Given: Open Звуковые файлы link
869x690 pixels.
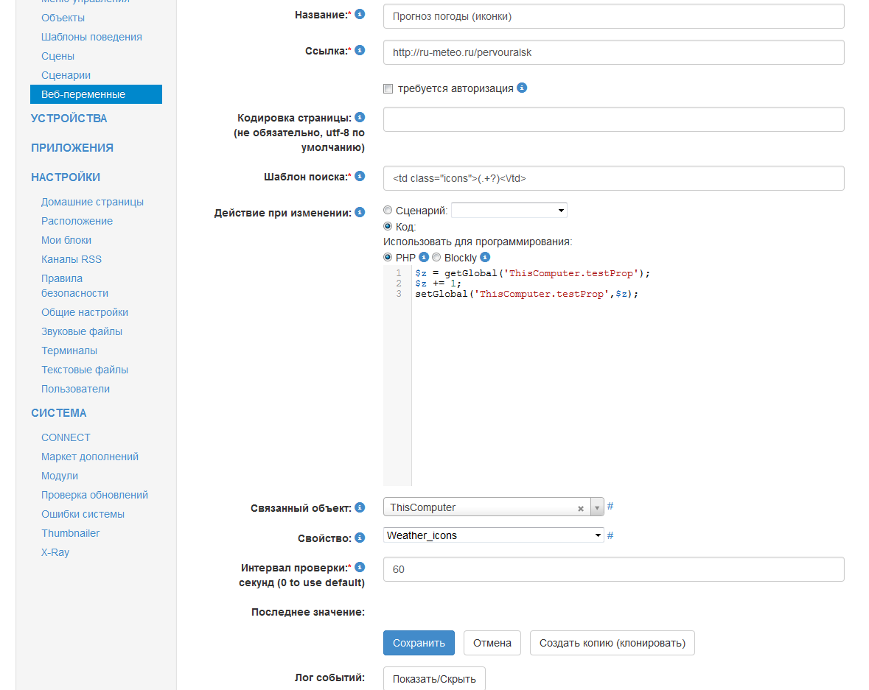Looking at the screenshot, I should point(82,331).
